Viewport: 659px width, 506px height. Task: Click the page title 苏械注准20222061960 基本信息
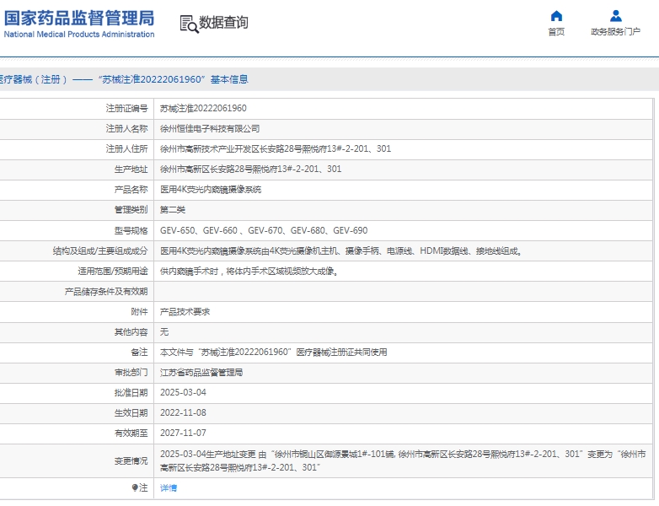pos(174,79)
